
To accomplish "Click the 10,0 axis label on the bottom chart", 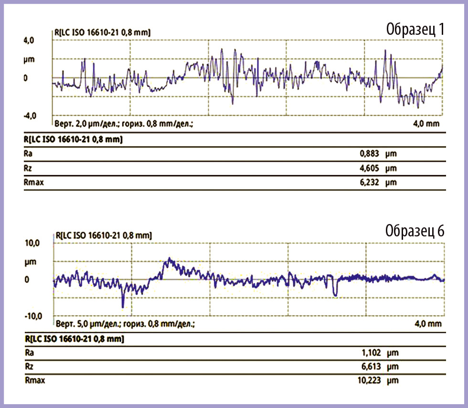I will [32, 243].
